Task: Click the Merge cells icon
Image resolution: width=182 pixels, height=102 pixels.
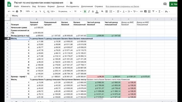Action: (111, 11)
